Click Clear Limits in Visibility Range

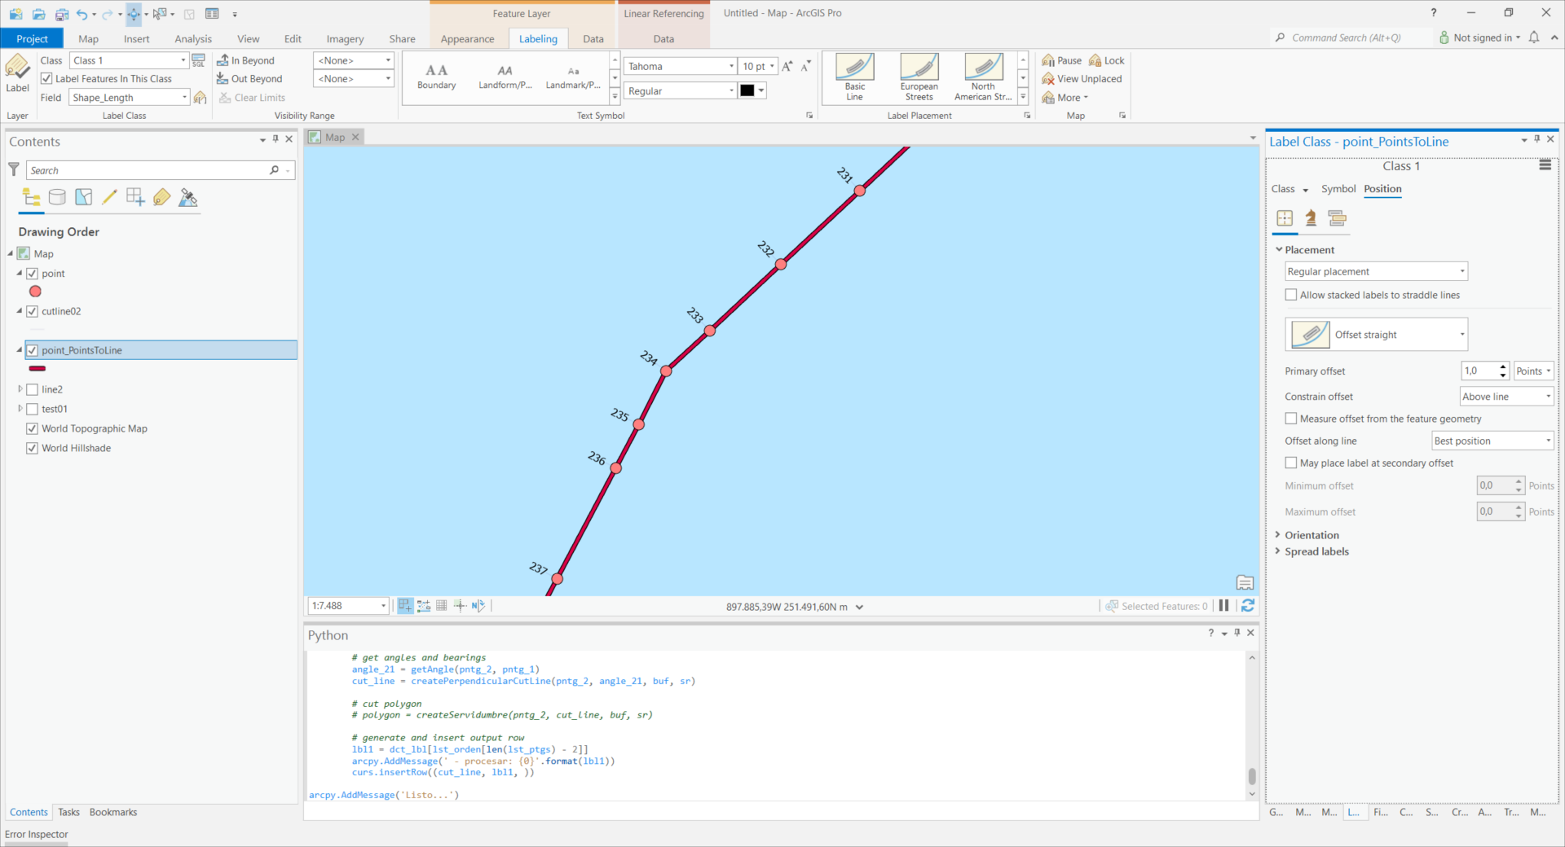point(252,97)
